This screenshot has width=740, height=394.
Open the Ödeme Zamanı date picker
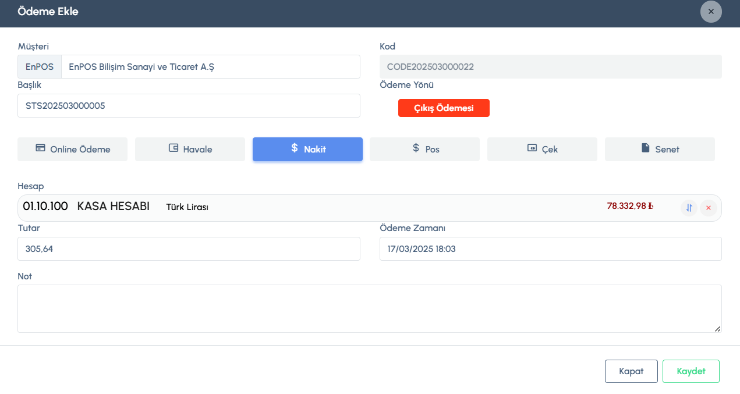point(550,249)
